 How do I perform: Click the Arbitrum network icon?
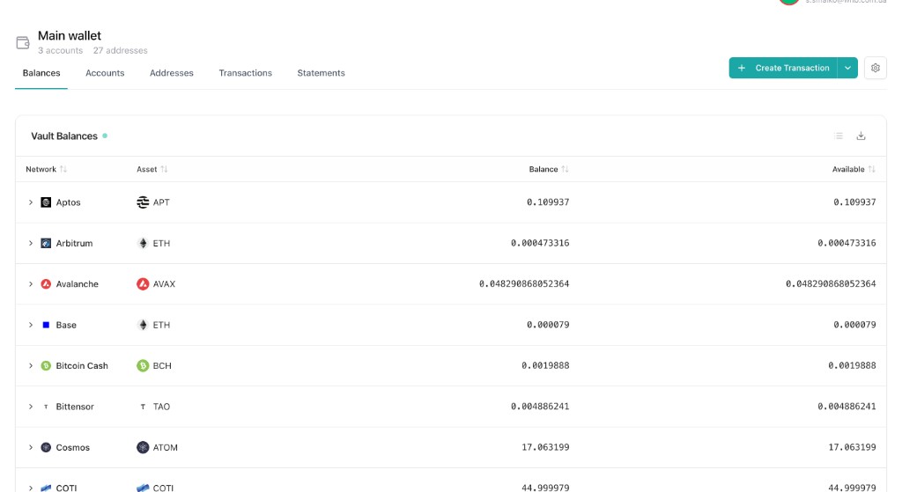46,243
